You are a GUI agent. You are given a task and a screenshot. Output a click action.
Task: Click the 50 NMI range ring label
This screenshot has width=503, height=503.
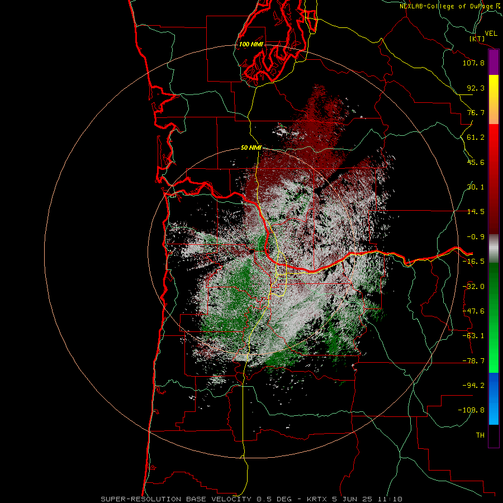(x=251, y=148)
